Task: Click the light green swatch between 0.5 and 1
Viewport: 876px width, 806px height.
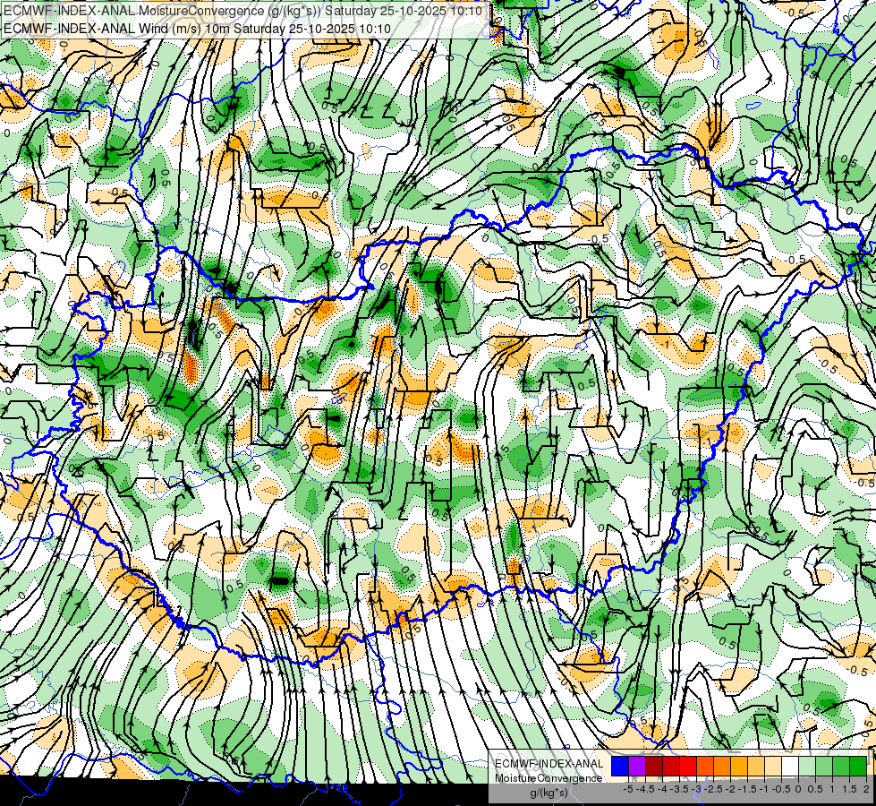Action: click(824, 767)
